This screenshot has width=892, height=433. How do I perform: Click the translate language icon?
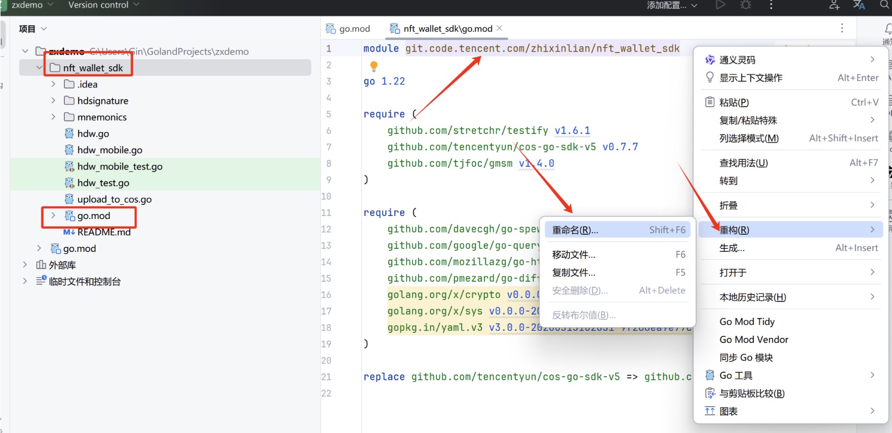pos(859,5)
